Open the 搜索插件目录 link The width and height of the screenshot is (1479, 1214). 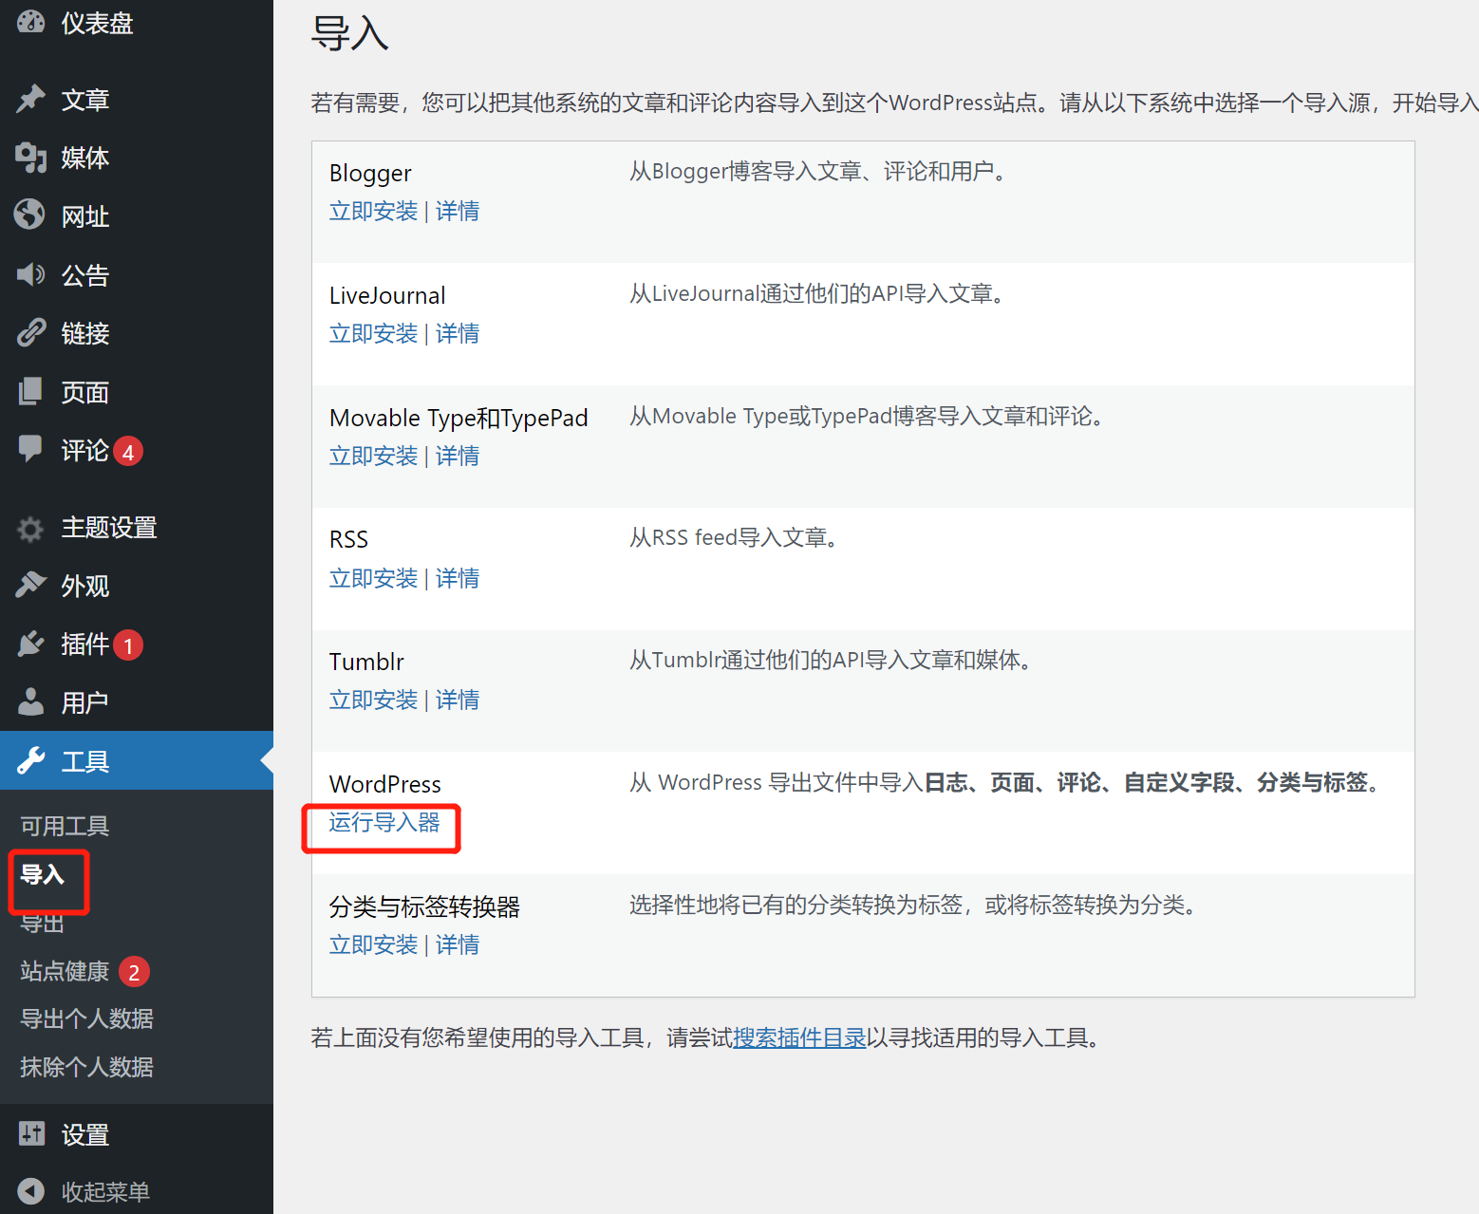(x=799, y=1037)
